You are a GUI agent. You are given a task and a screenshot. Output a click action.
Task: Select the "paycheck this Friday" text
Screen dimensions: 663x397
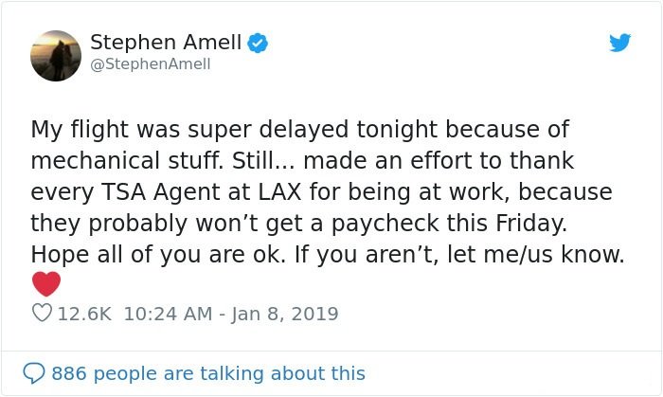(x=449, y=224)
